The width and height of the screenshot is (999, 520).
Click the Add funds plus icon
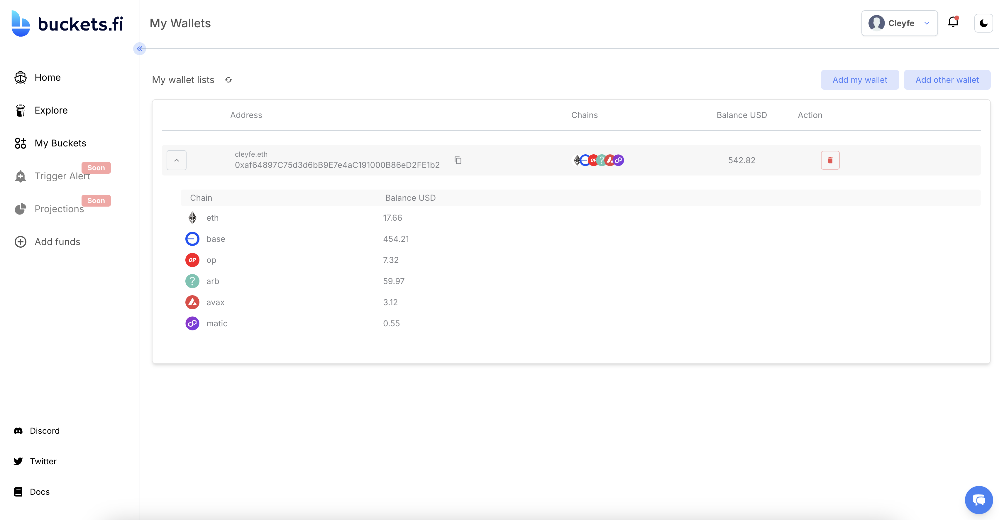pos(20,242)
